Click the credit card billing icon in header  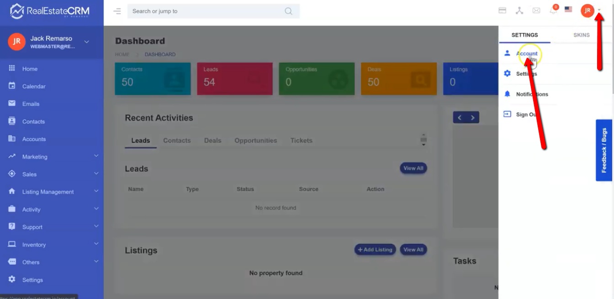coord(503,10)
